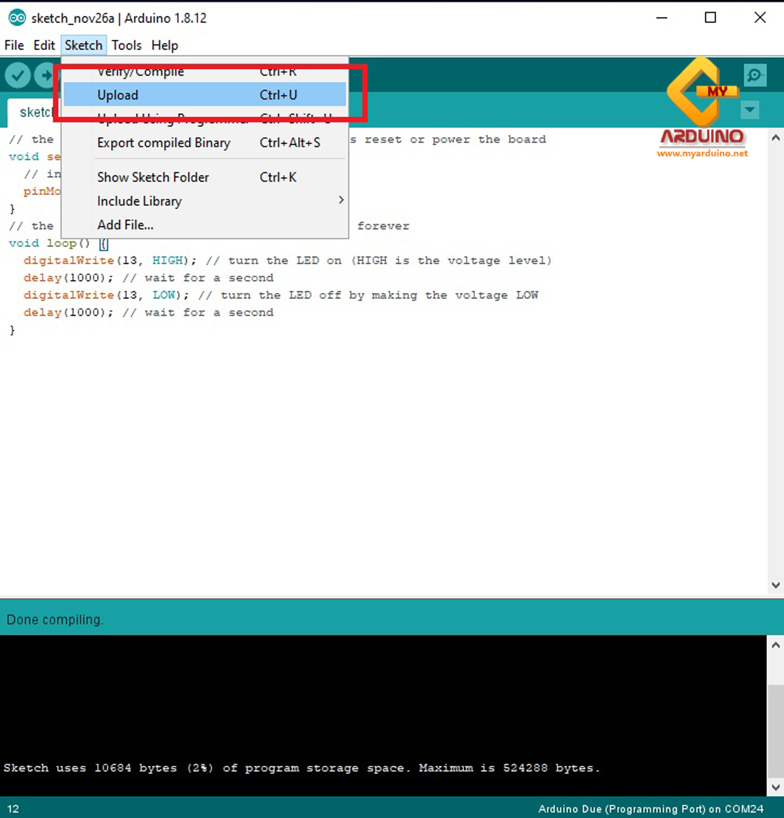Open the Serial Monitor magnifier icon

tap(755, 75)
